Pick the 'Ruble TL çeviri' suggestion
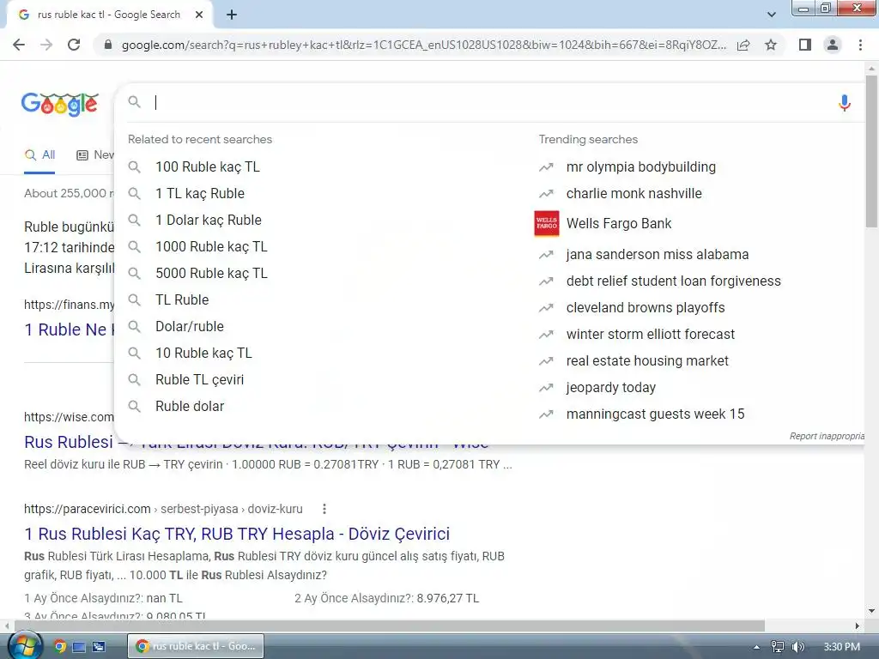This screenshot has width=879, height=659. click(199, 380)
